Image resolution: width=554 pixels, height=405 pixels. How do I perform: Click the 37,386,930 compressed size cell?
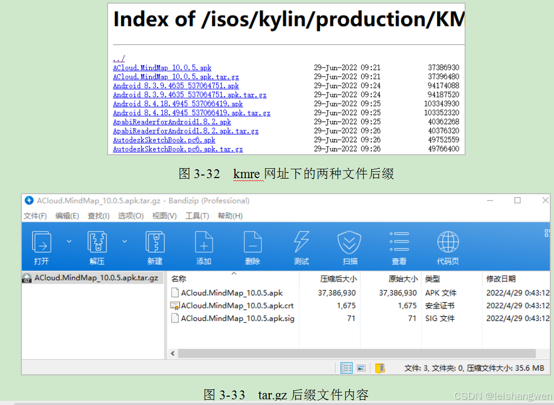(337, 293)
